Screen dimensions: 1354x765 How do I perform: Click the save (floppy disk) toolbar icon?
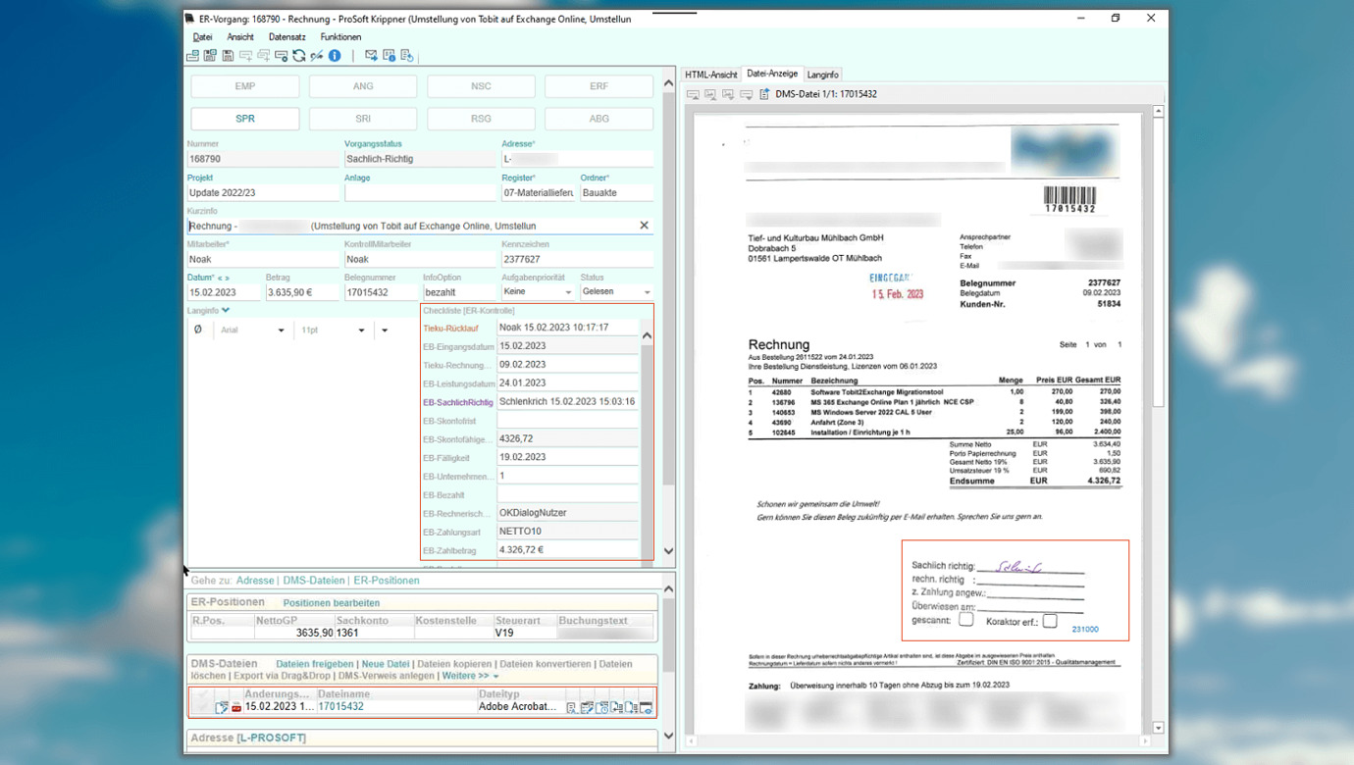pyautogui.click(x=228, y=56)
